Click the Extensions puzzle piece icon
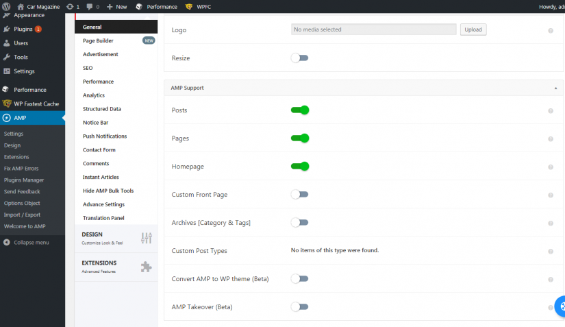 pyautogui.click(x=147, y=267)
